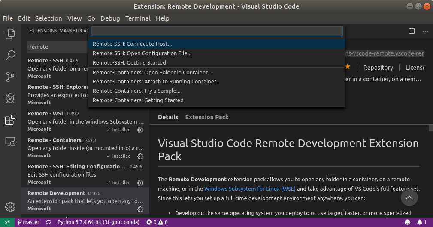Select the Remote - SSH extension entry
433x227 pixels.
[x=55, y=68]
